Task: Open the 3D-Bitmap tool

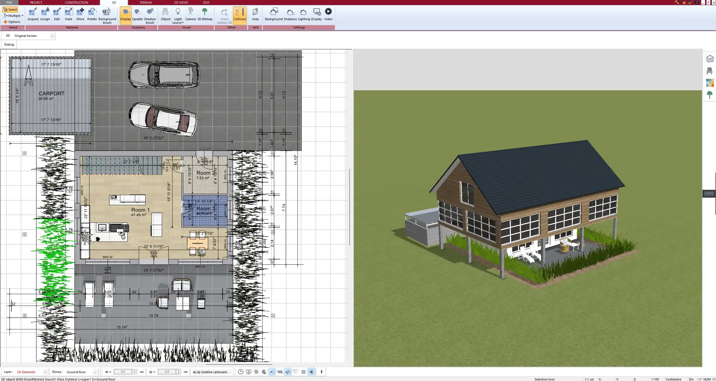Action: [205, 14]
